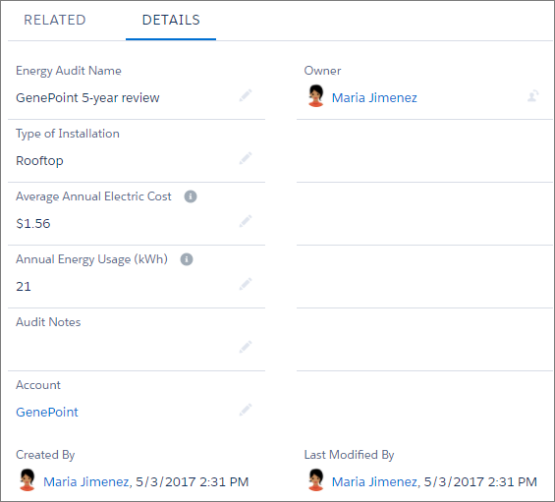Click the Type of Installation label
555x502 pixels.
point(68,134)
